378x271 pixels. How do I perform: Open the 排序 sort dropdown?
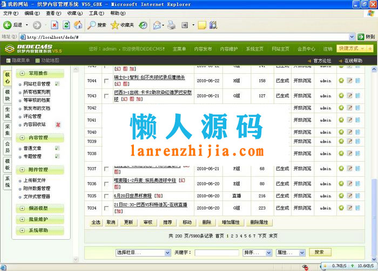point(257,252)
